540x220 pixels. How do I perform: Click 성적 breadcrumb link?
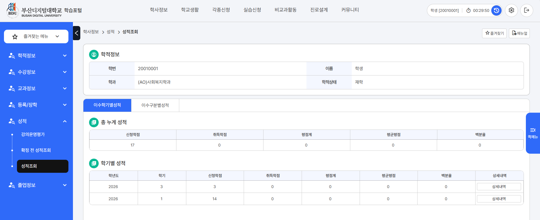111,32
